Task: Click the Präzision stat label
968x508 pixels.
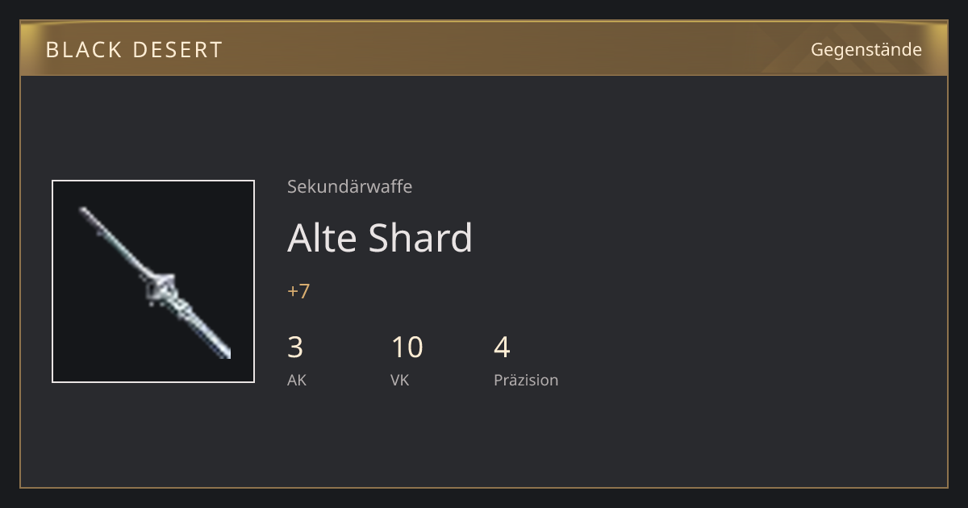Action: pyautogui.click(x=526, y=381)
